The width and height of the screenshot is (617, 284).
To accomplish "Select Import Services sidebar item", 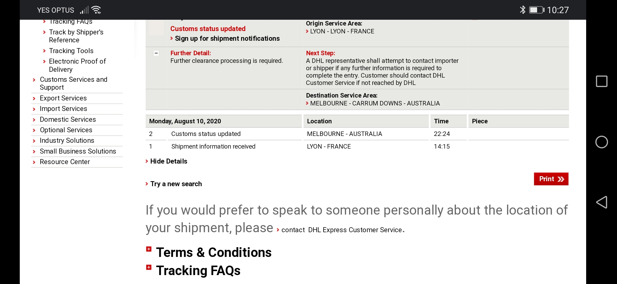I will tap(63, 109).
